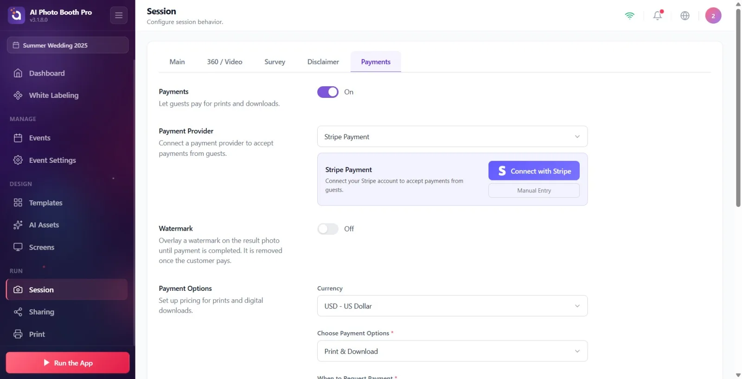Switch to the Survey tab
This screenshot has width=742, height=379.
275,62
